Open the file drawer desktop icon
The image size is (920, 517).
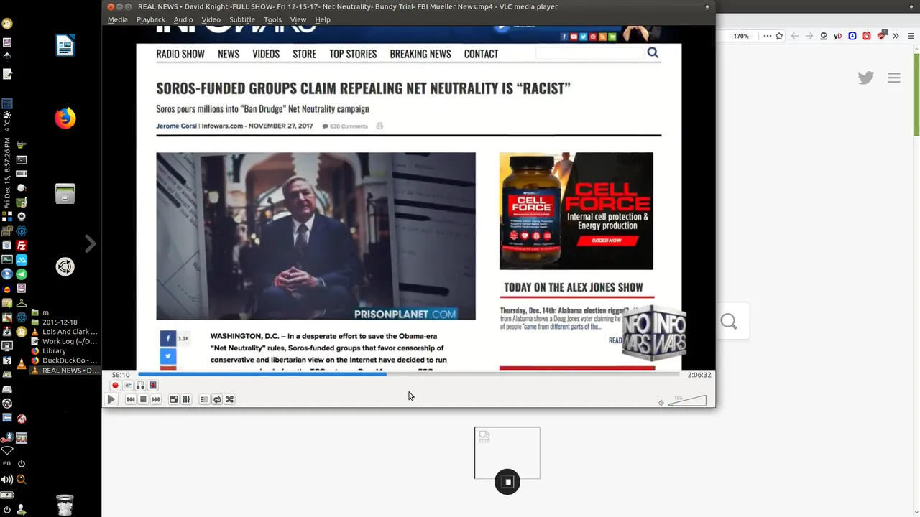click(x=65, y=193)
